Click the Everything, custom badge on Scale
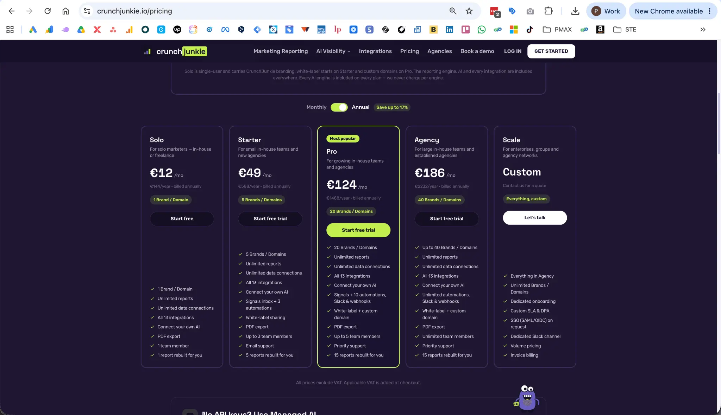The width and height of the screenshot is (721, 415). (x=526, y=199)
